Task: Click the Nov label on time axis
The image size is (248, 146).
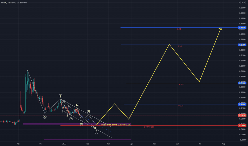Action: pos(18,144)
